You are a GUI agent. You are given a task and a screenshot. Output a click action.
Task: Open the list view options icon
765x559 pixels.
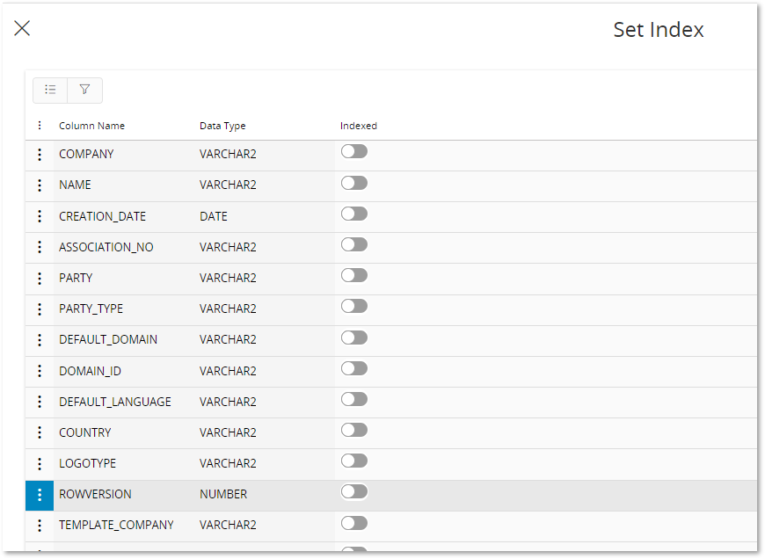point(50,90)
